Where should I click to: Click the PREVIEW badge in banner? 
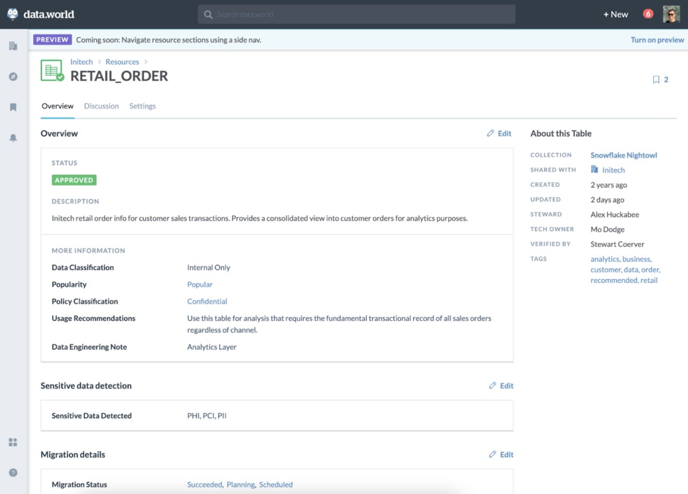[53, 40]
